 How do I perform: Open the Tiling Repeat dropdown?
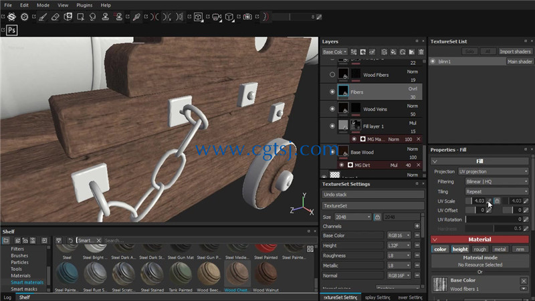(x=497, y=191)
